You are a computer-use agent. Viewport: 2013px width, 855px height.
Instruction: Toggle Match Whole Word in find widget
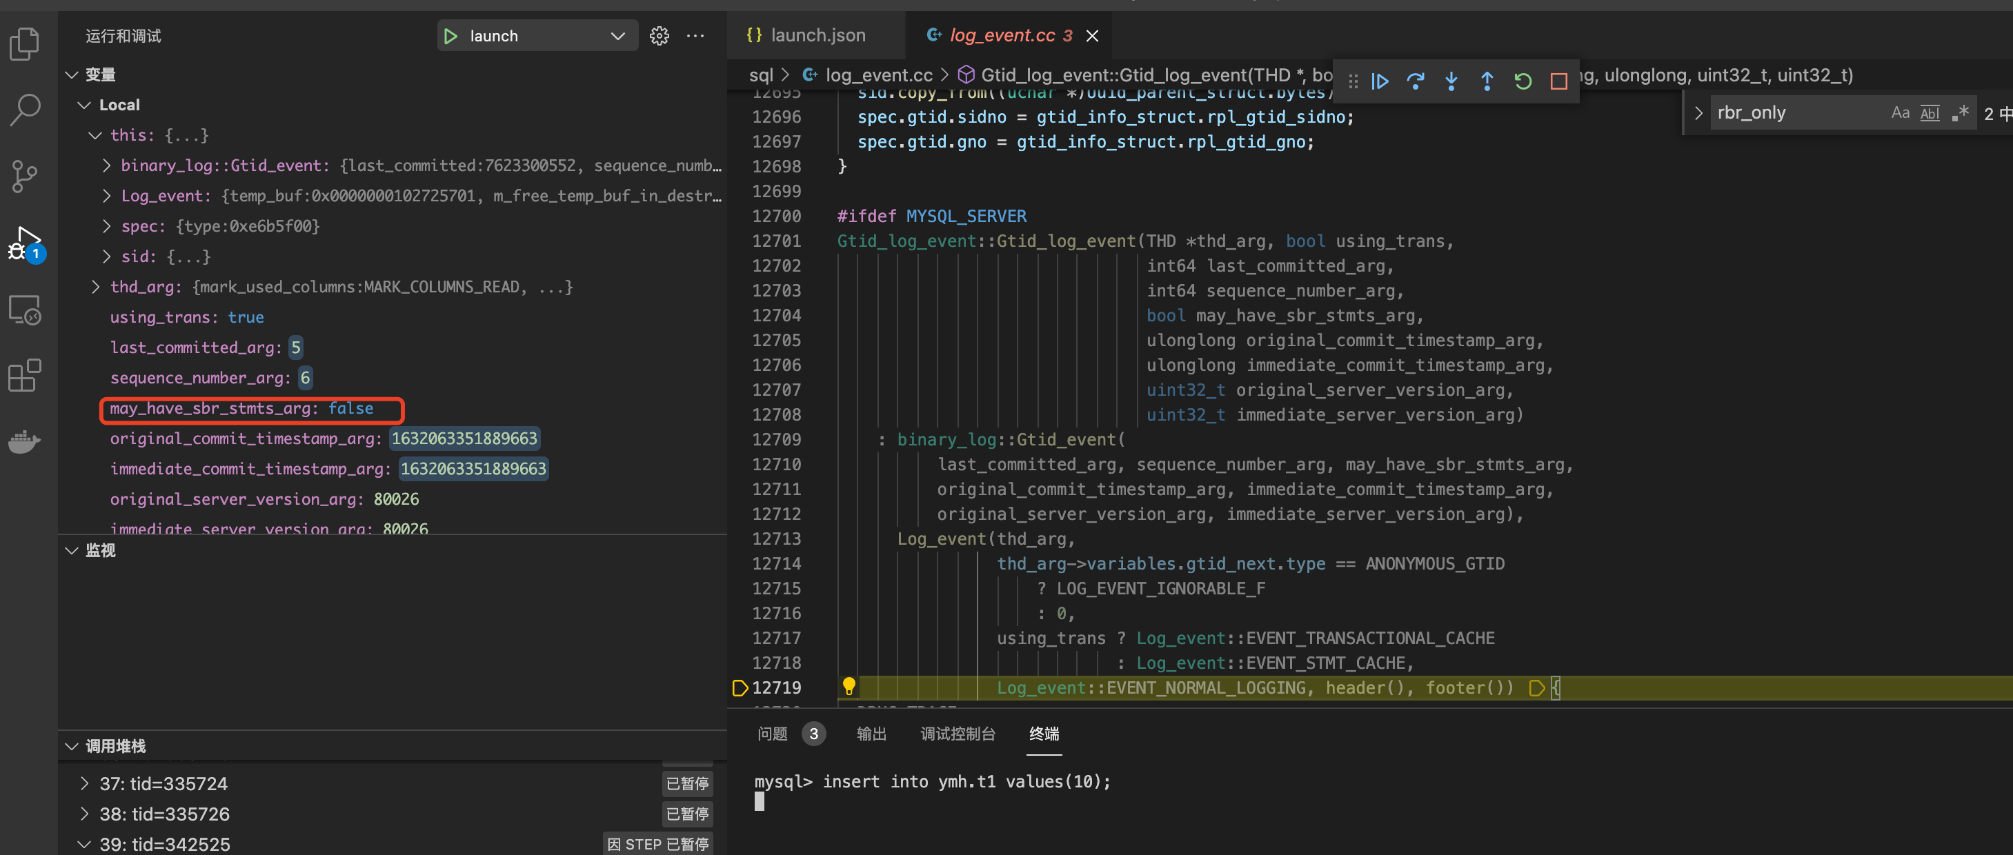pyautogui.click(x=1930, y=113)
